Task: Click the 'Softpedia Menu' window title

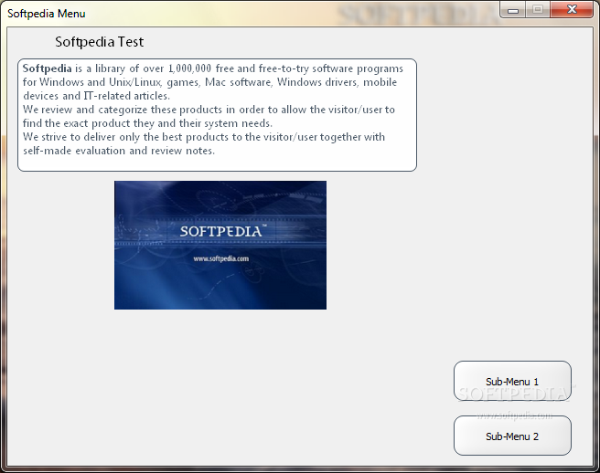Action: tap(47, 14)
